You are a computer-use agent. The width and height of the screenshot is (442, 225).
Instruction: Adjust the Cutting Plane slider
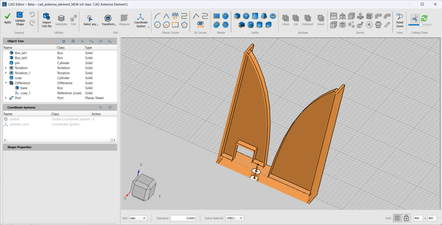point(420,25)
